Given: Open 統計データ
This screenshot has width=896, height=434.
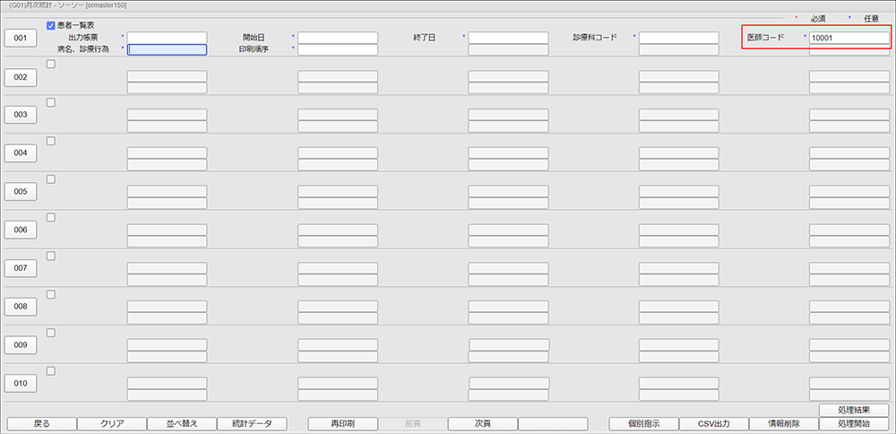Looking at the screenshot, I should click(x=251, y=423).
